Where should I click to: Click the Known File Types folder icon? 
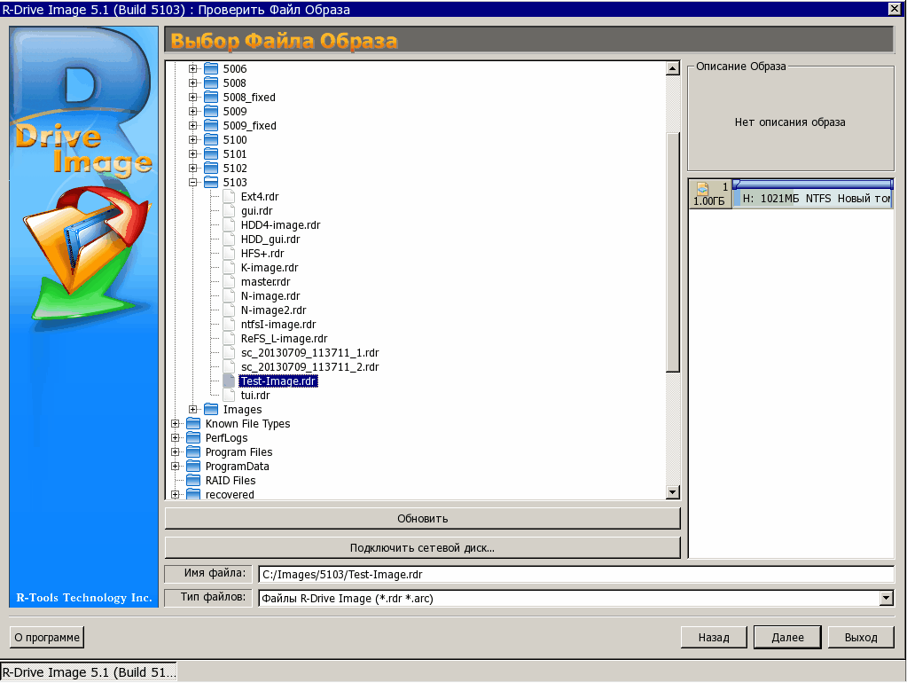[x=193, y=424]
